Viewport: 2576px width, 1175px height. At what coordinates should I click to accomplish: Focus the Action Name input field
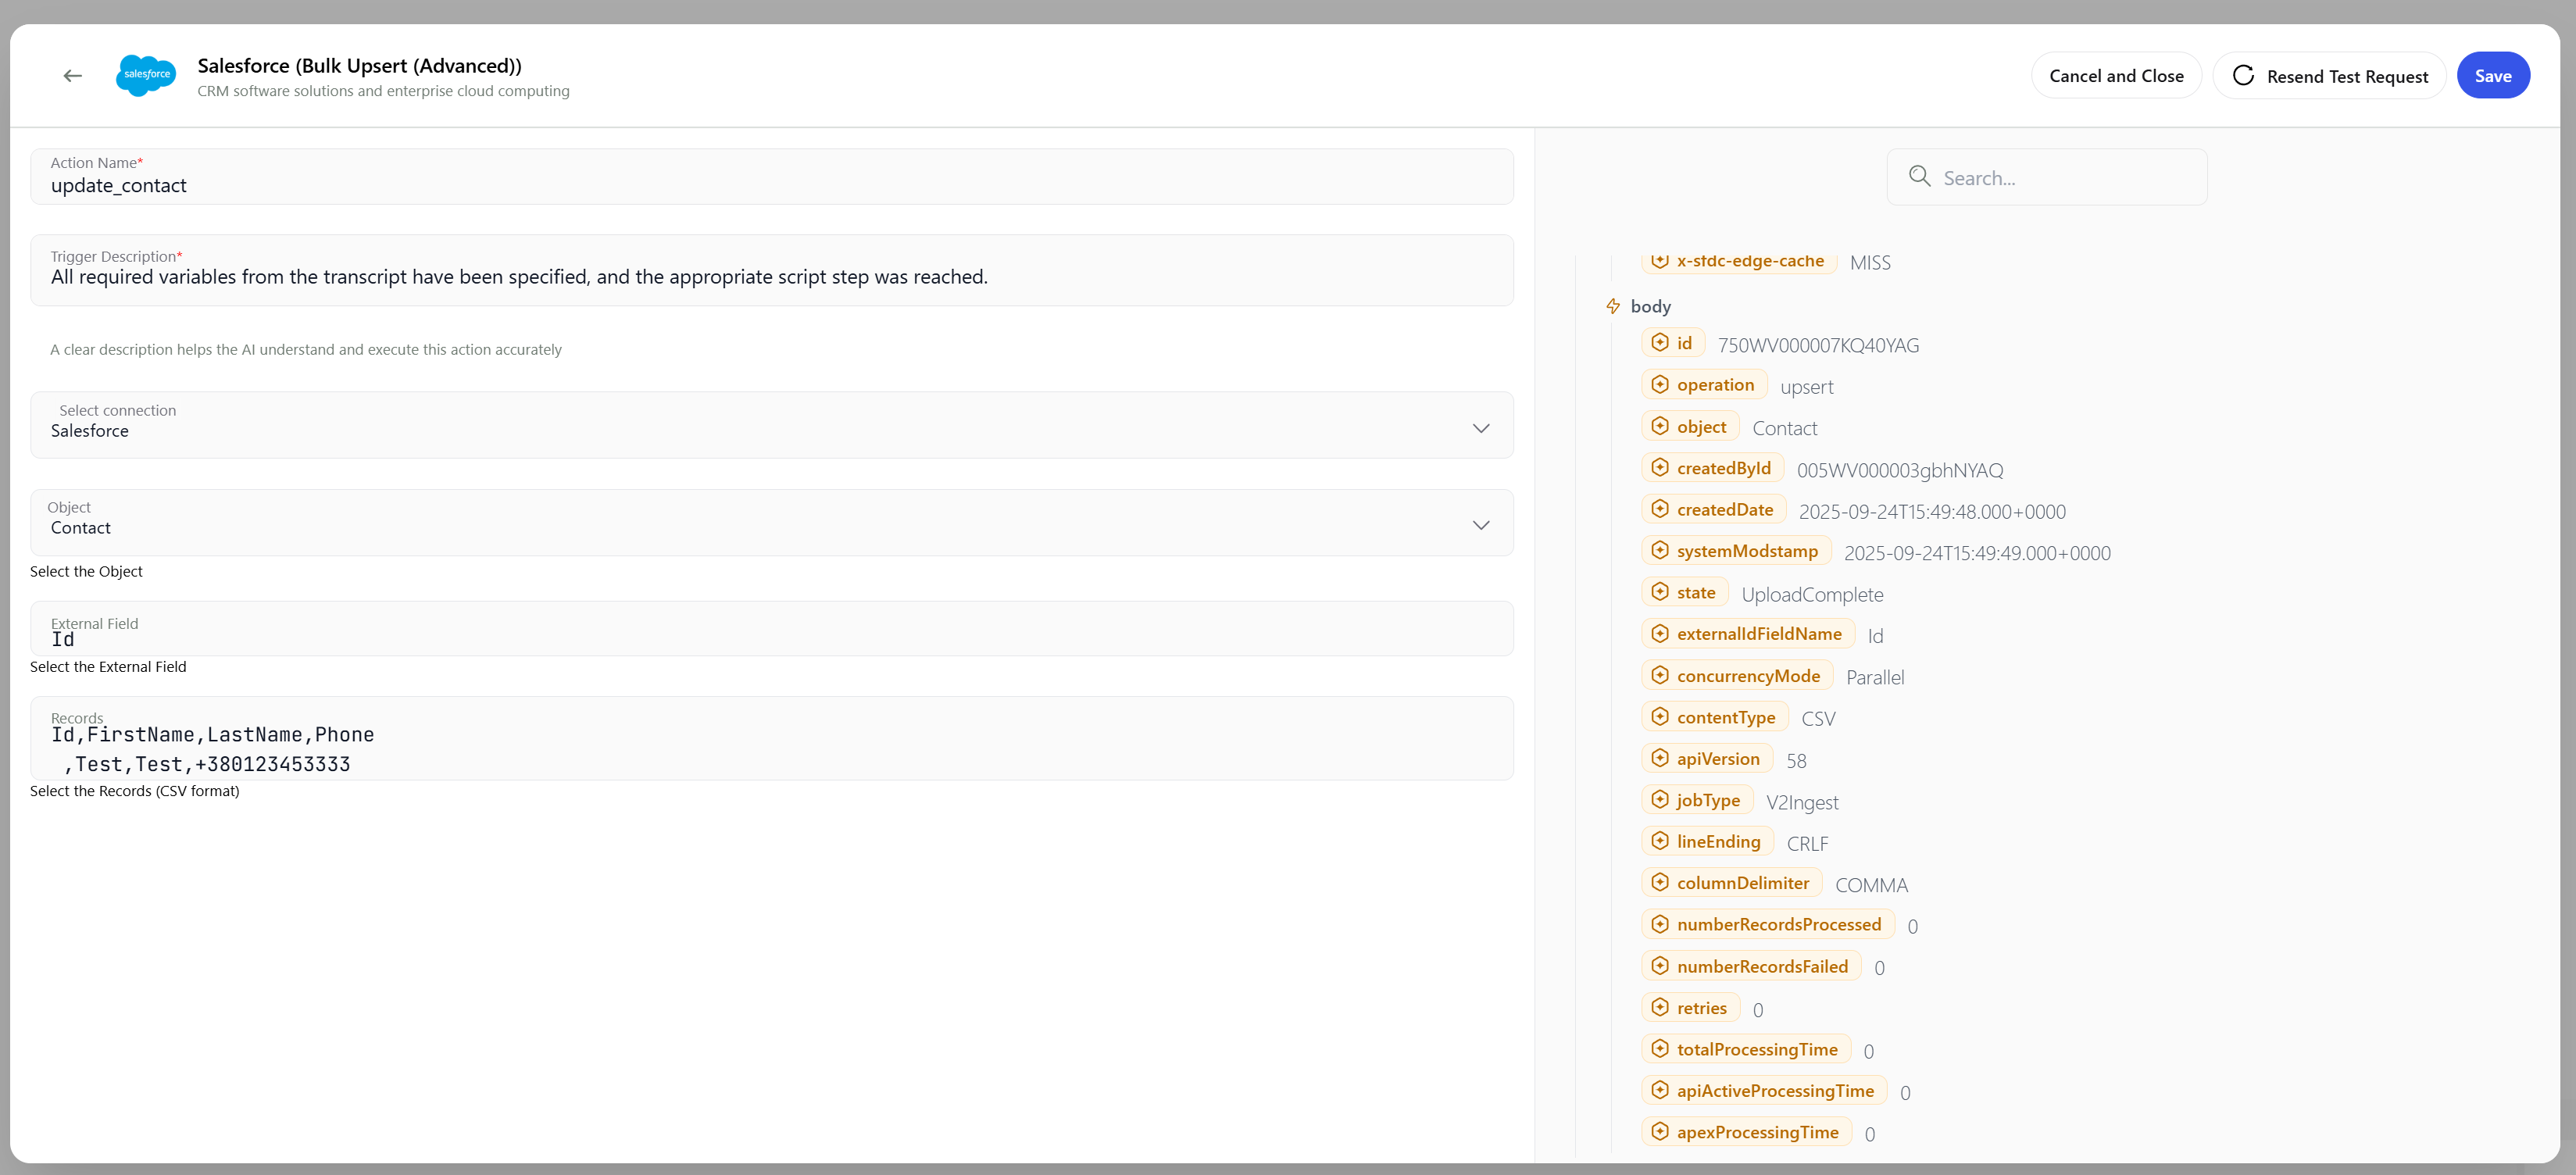(x=771, y=177)
